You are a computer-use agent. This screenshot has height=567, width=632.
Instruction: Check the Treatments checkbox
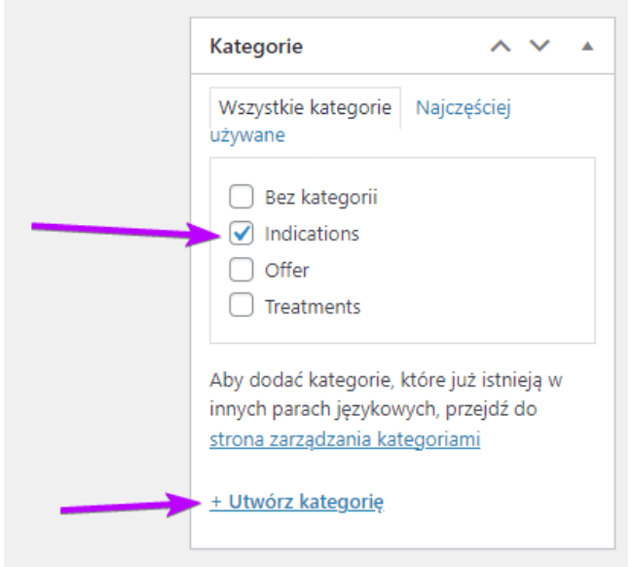(x=240, y=306)
